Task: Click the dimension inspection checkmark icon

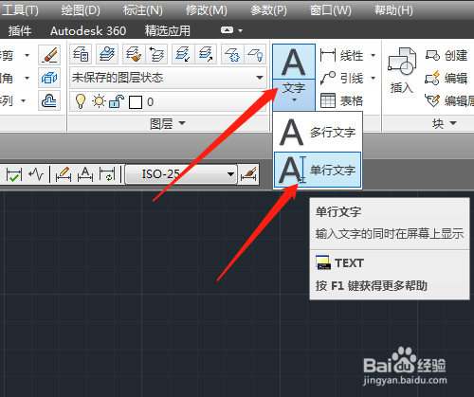Action: 14,174
